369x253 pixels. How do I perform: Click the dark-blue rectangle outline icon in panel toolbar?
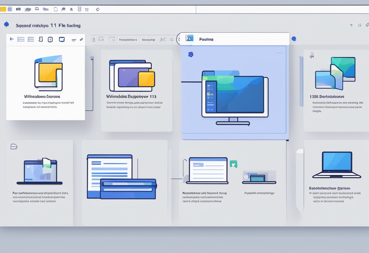tap(62, 39)
